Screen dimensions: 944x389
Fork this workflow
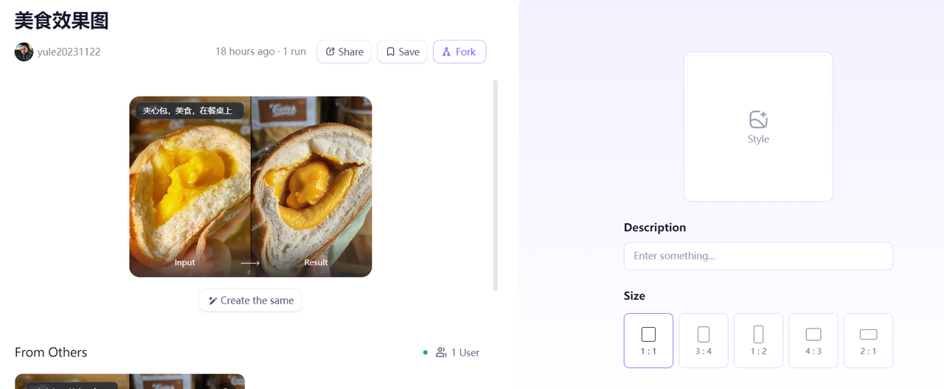(x=459, y=52)
